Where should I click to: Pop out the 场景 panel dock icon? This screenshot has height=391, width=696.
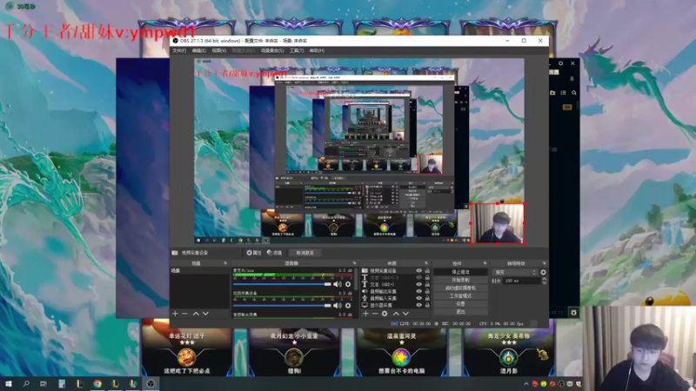[x=225, y=263]
